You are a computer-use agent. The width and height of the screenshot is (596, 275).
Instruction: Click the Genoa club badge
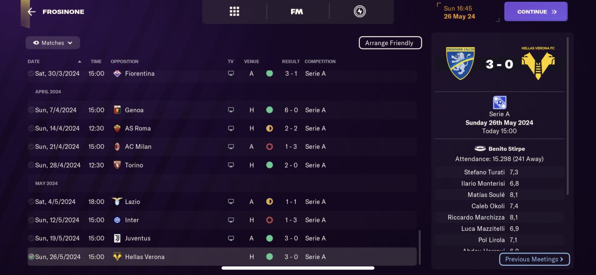[x=117, y=110]
